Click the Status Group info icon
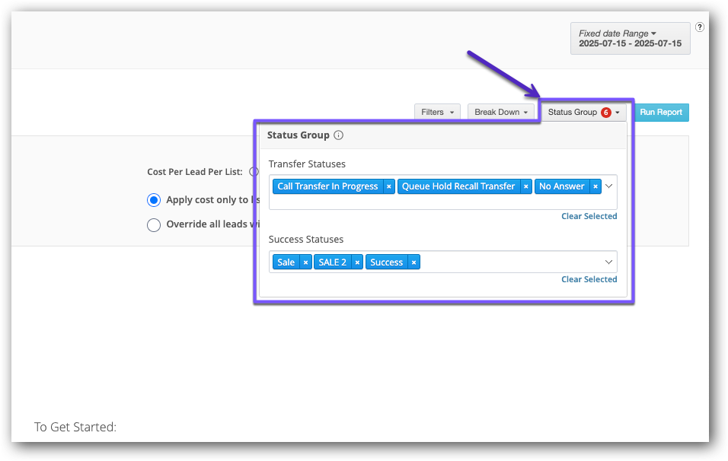Viewport: 728px width, 461px height. tap(339, 135)
